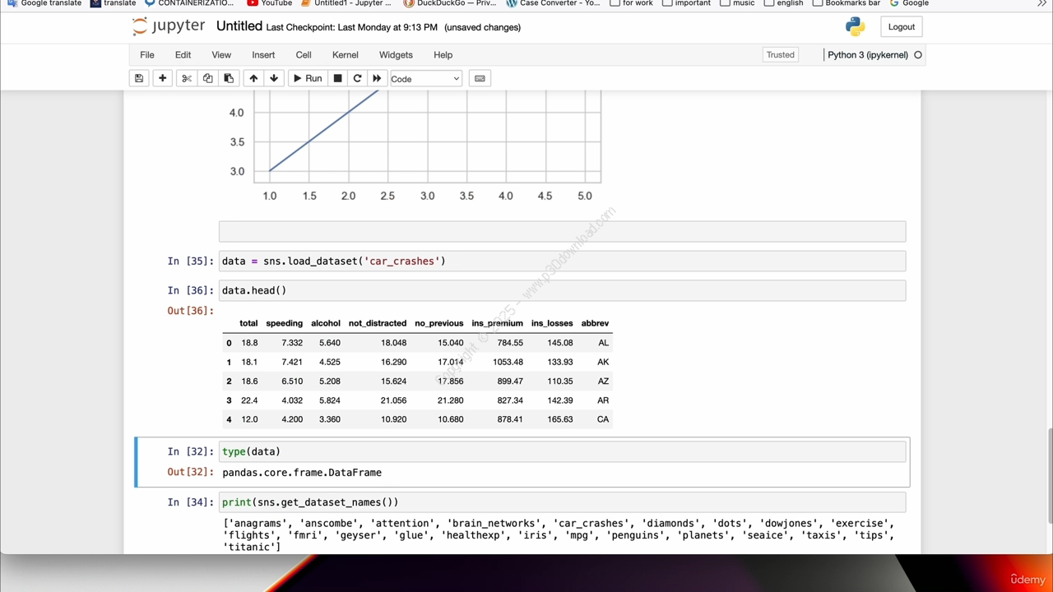Select the print(sns.get_dataset_names()) cell
The width and height of the screenshot is (1053, 592).
(x=562, y=502)
